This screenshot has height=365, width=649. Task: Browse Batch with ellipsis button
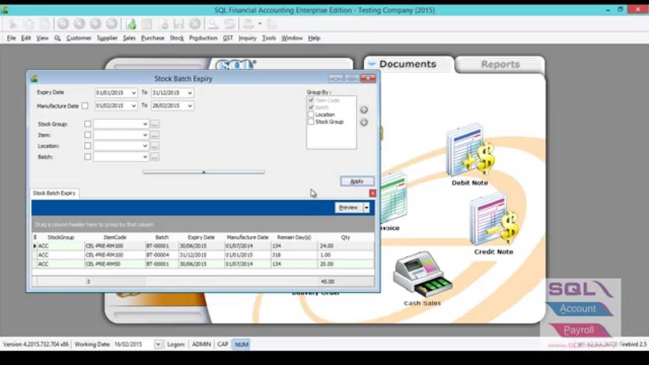point(155,157)
